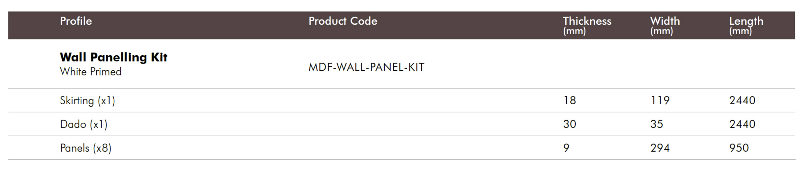
Task: Select the Panels thickness value 9
Action: 566,148
